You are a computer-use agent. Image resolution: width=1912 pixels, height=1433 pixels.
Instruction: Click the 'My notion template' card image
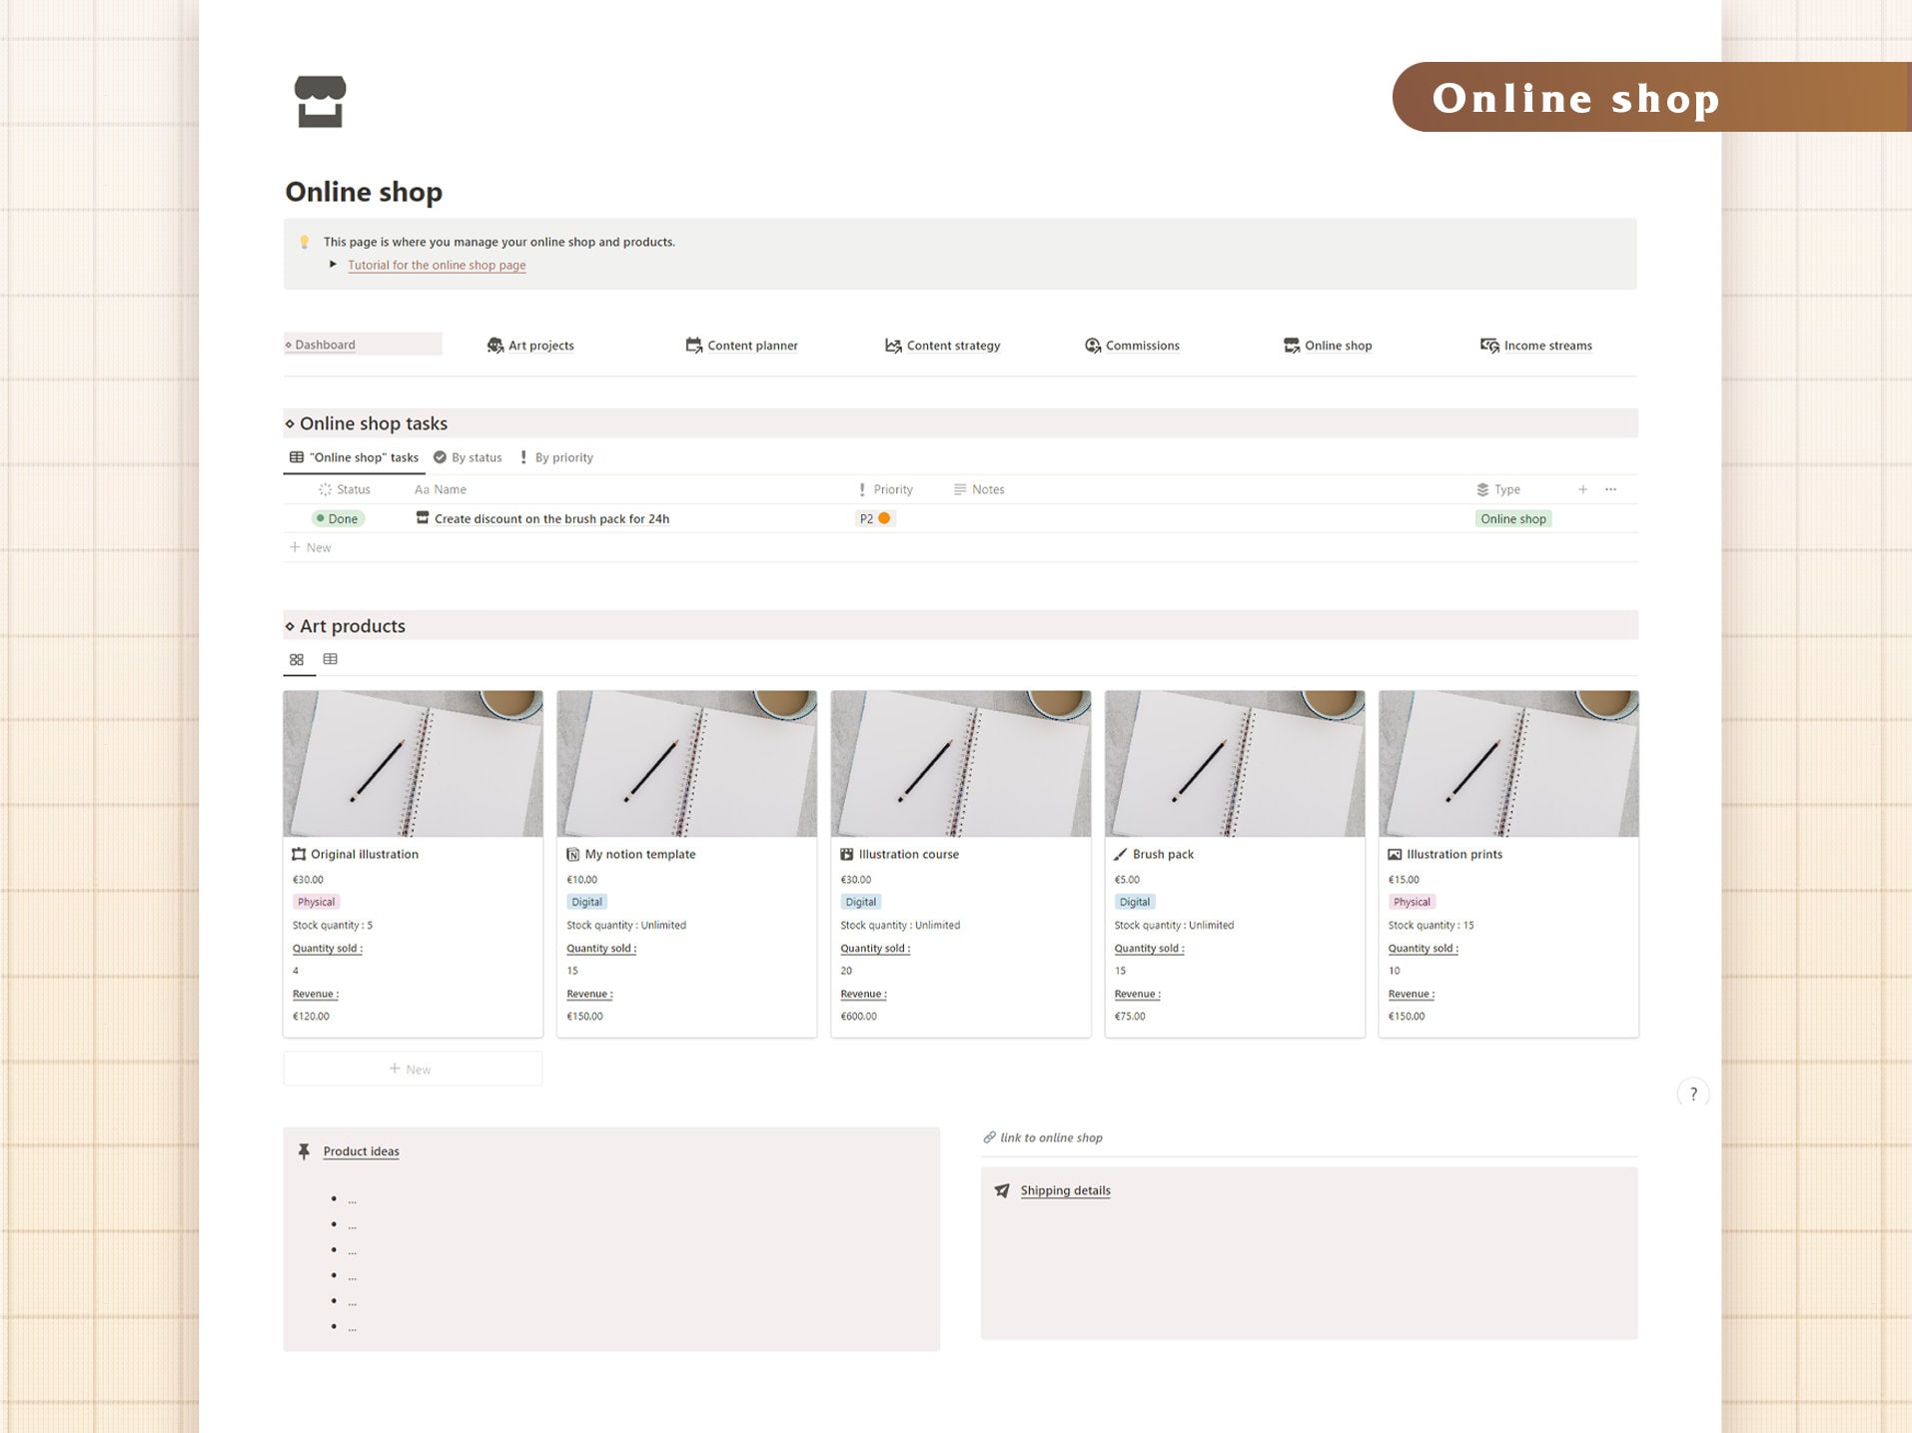pos(686,763)
